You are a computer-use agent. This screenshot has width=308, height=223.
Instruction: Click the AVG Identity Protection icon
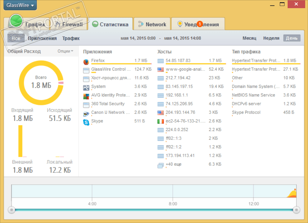click(x=86, y=96)
